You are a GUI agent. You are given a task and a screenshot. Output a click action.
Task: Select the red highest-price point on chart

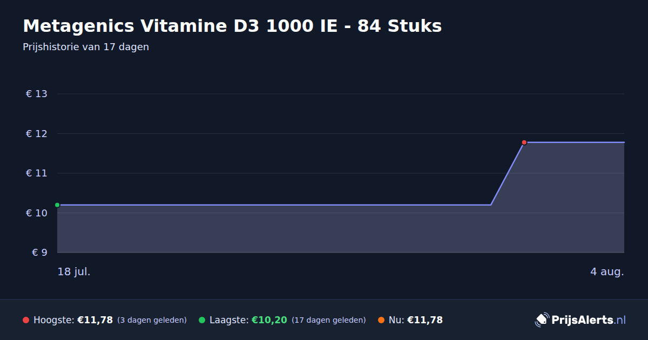pos(524,142)
